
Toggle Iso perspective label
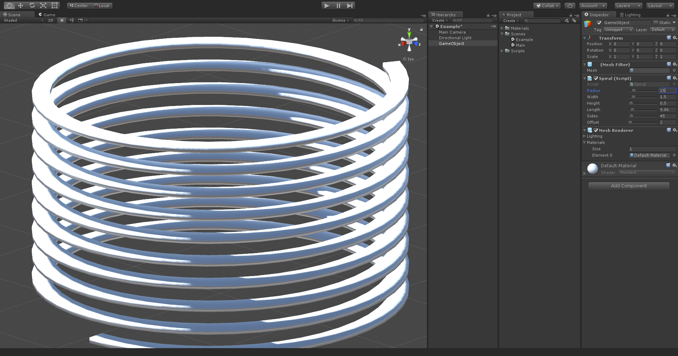pos(408,59)
